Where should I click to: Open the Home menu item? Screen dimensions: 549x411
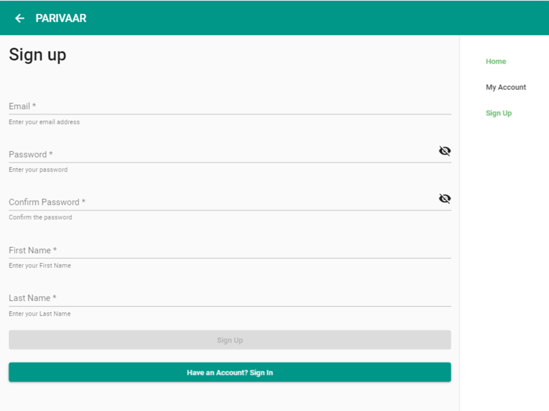[495, 61]
